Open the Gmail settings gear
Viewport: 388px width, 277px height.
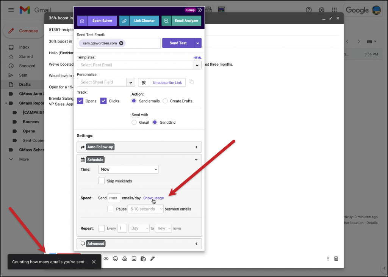coord(321,10)
